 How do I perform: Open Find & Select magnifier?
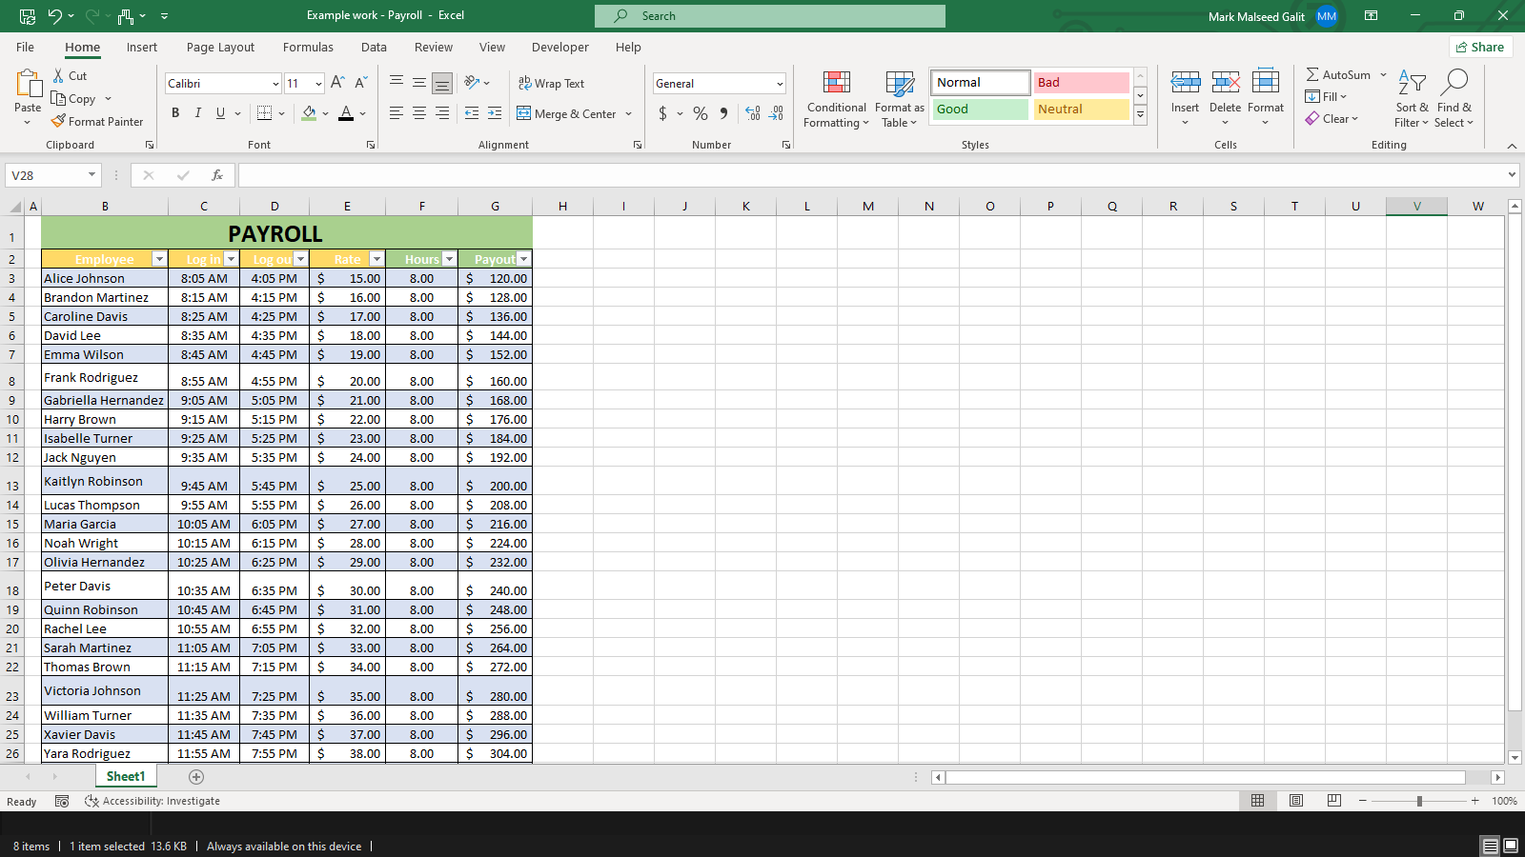pos(1454,99)
